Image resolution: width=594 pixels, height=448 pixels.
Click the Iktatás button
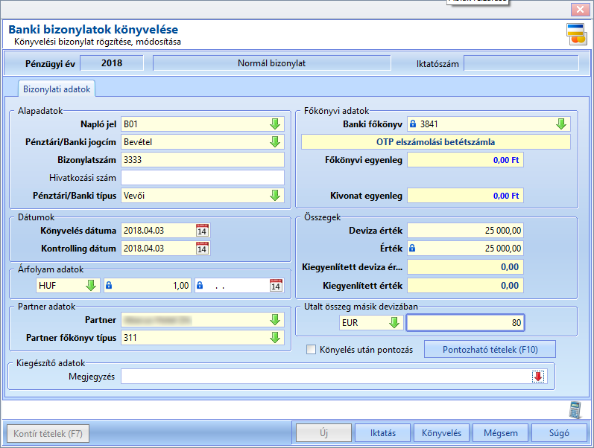click(383, 433)
